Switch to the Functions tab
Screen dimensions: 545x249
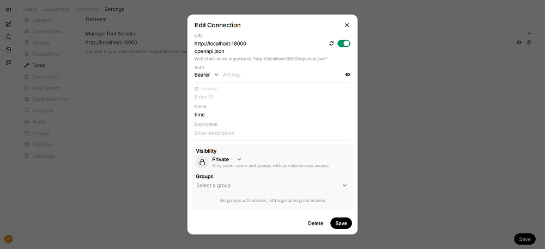[87, 9]
